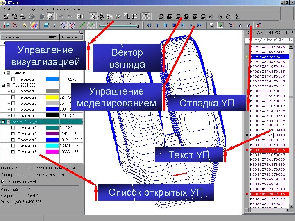Select the arrow pointer tool

(93, 16)
